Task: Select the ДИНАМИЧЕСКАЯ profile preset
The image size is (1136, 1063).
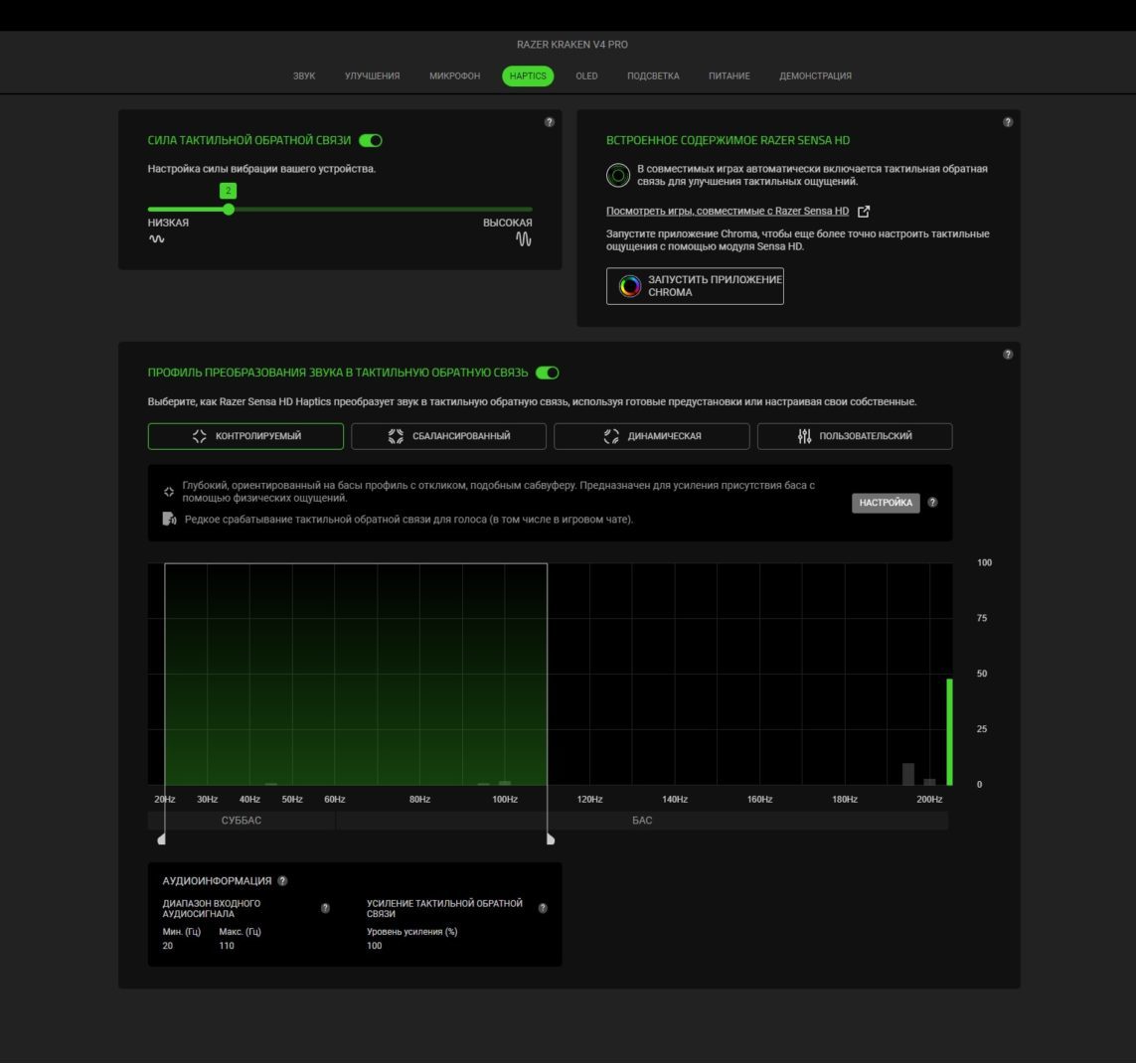Action: (652, 437)
